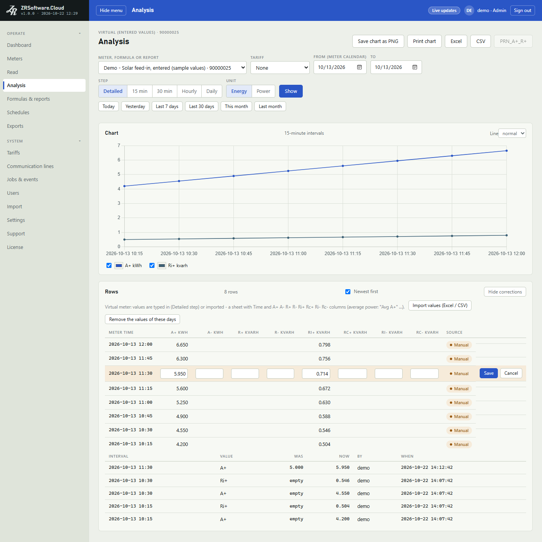Toggle Live updates pill
542x542 pixels.
[444, 10]
